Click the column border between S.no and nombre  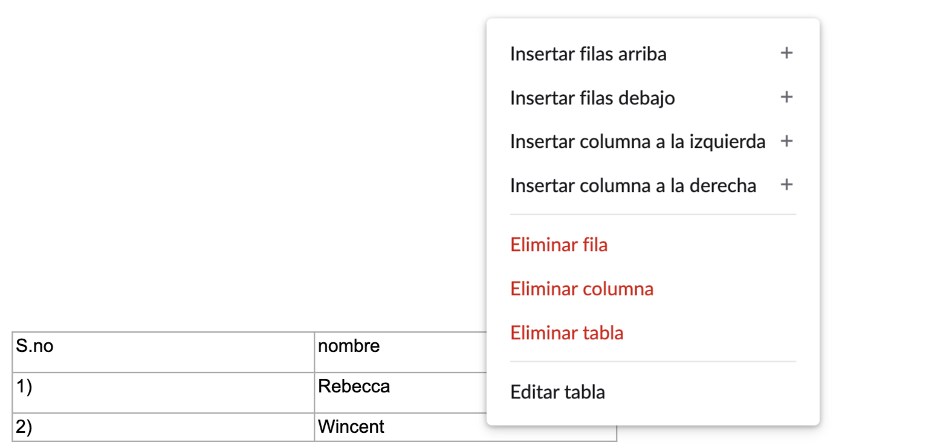[x=314, y=352]
